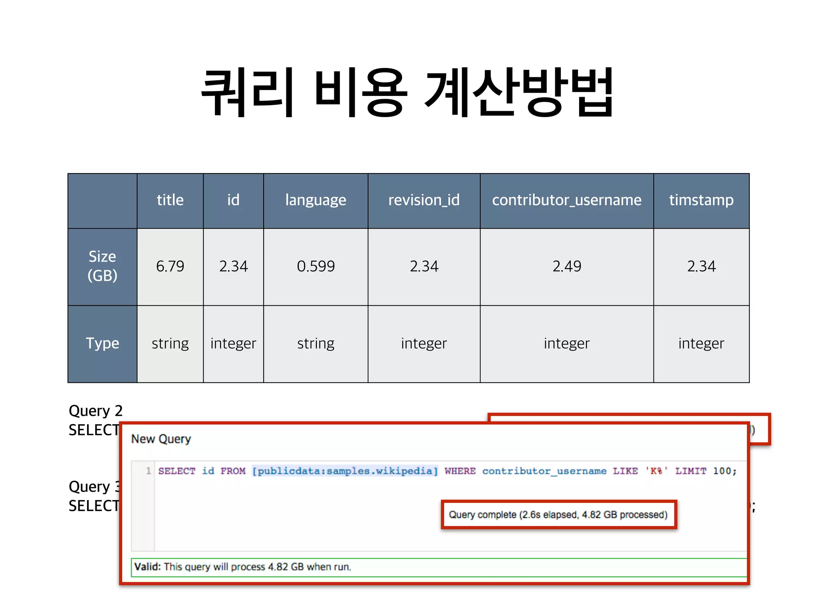Click the string type under language
This screenshot has height=614, width=818.
(316, 344)
